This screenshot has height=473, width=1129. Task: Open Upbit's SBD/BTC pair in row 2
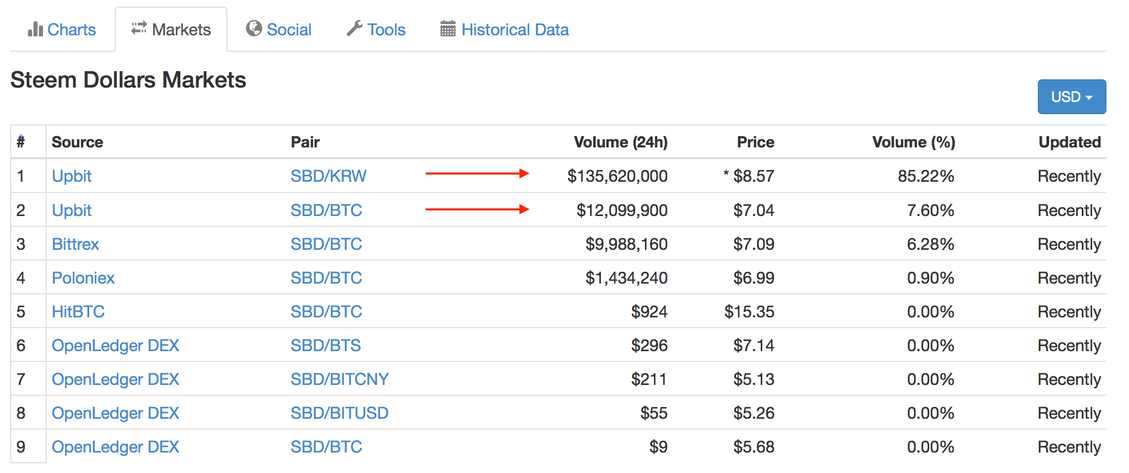tap(326, 210)
